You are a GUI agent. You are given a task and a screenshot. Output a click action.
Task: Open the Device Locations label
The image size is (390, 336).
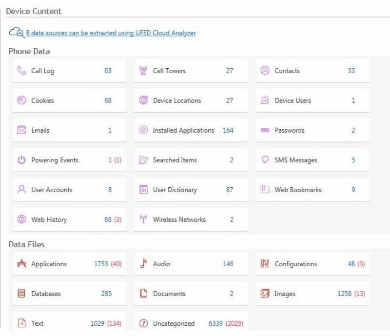click(x=176, y=100)
